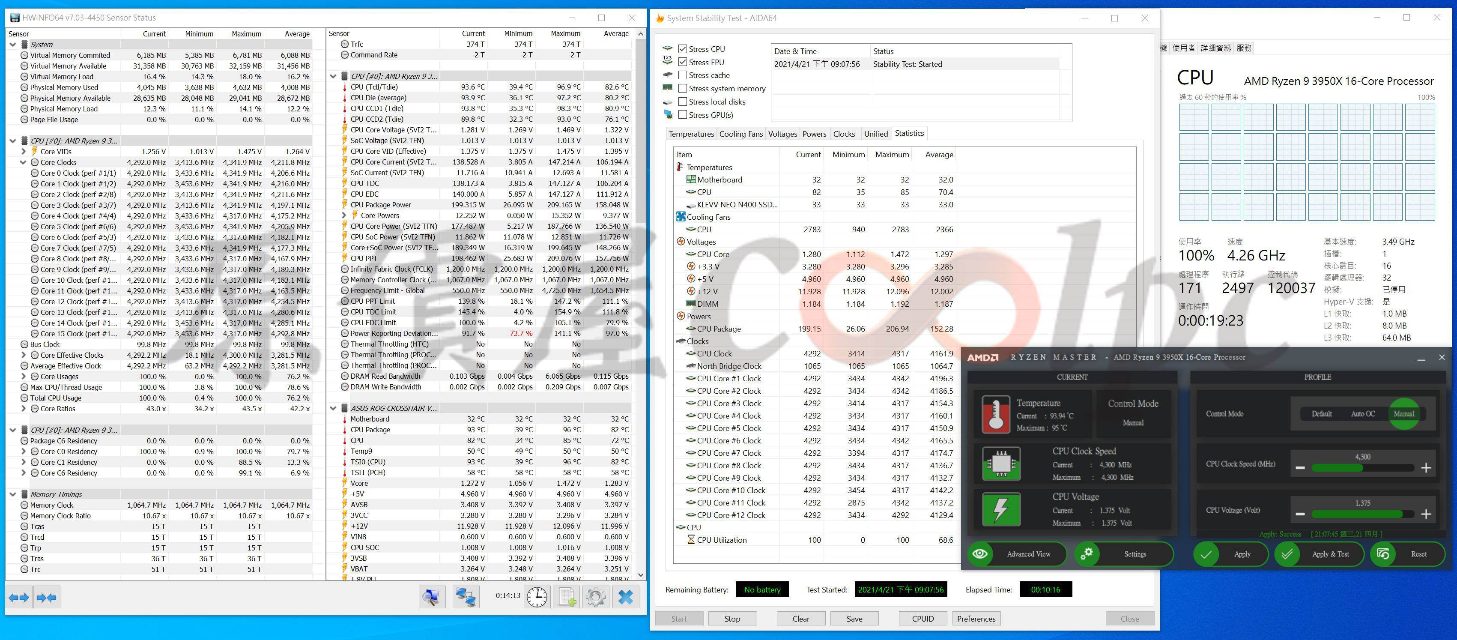Click AIDA64 flame icon in title bar
The image size is (1457, 640).
pyautogui.click(x=660, y=18)
